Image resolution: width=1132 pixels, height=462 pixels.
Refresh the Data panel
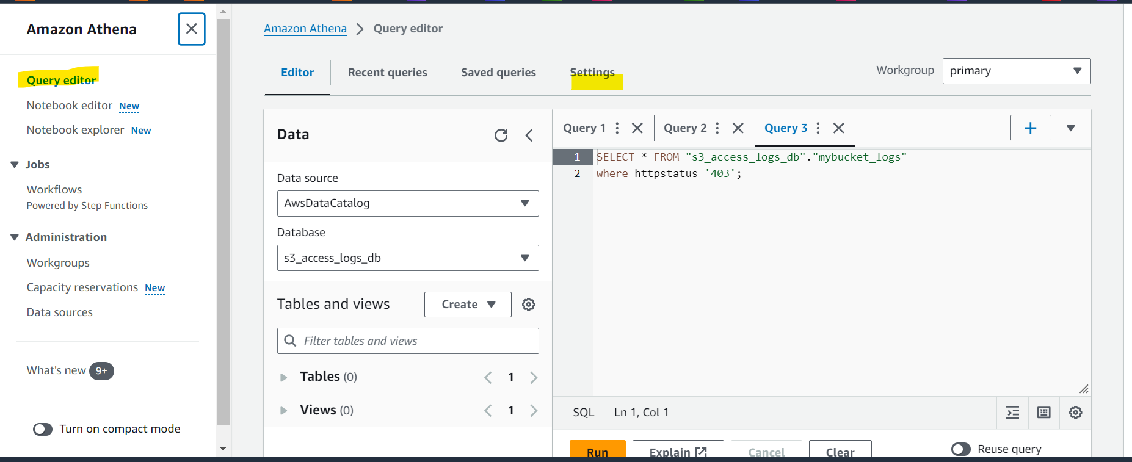click(x=501, y=135)
